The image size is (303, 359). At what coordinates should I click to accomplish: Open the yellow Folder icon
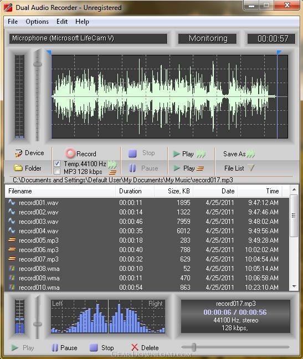point(18,168)
